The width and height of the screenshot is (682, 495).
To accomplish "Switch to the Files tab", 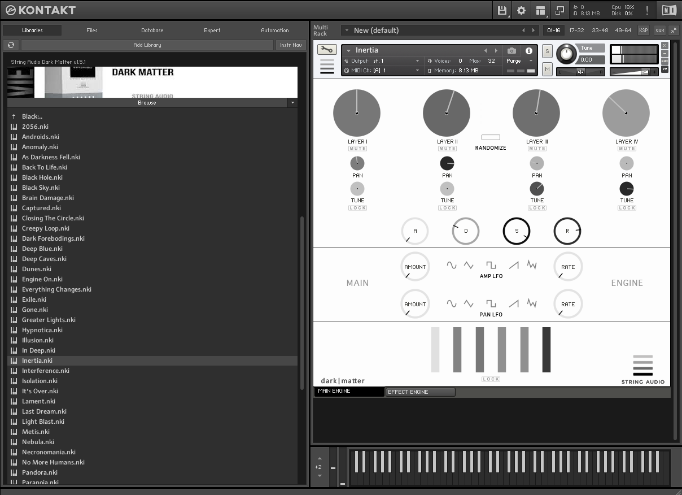I will [x=92, y=31].
